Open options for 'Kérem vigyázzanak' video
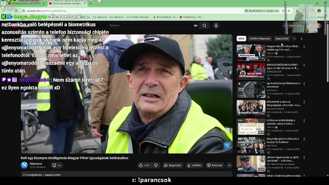The image size is (329, 185). coord(304,158)
